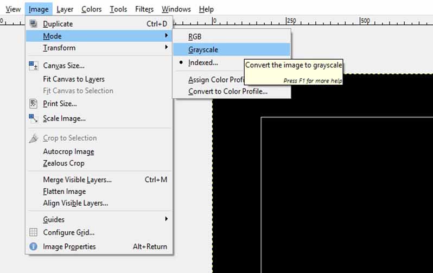Viewport: 433px width, 273px height.
Task: Choose Configure Grid...
Action: click(99, 232)
